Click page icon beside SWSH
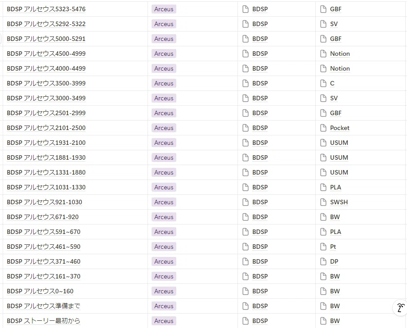The height and width of the screenshot is (328, 407). [323, 202]
